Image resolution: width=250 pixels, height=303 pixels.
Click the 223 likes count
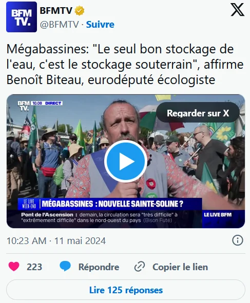coord(34,267)
